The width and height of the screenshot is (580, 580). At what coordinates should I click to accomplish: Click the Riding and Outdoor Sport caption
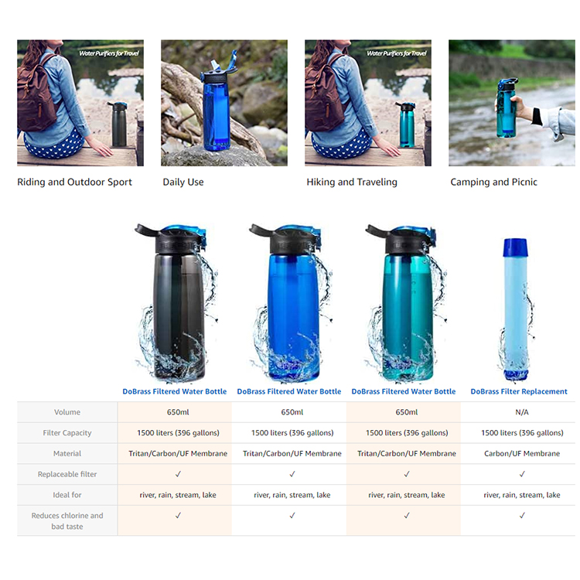click(74, 182)
